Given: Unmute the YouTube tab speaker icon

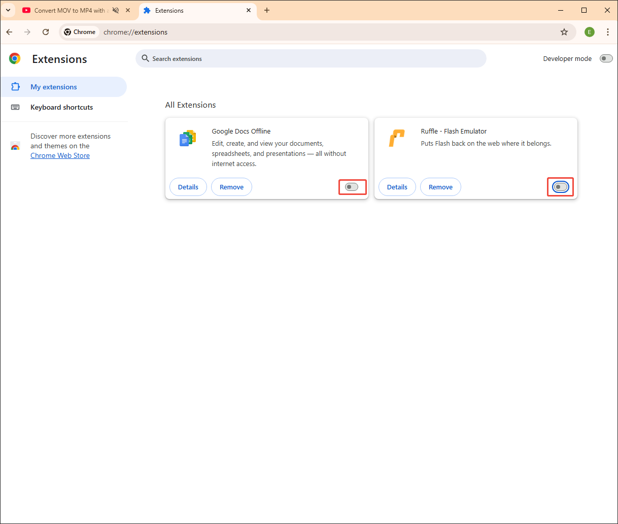Looking at the screenshot, I should pos(116,10).
